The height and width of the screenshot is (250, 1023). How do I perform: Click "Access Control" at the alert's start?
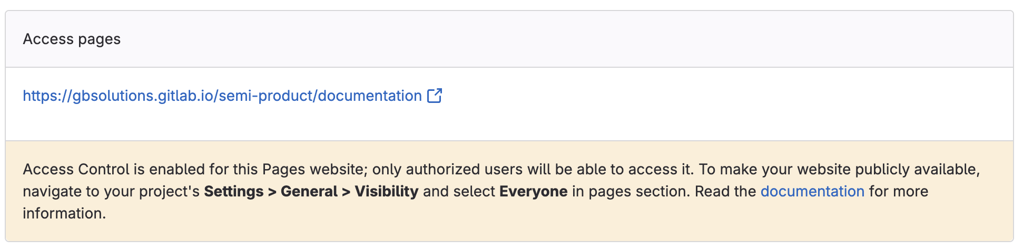tap(76, 169)
